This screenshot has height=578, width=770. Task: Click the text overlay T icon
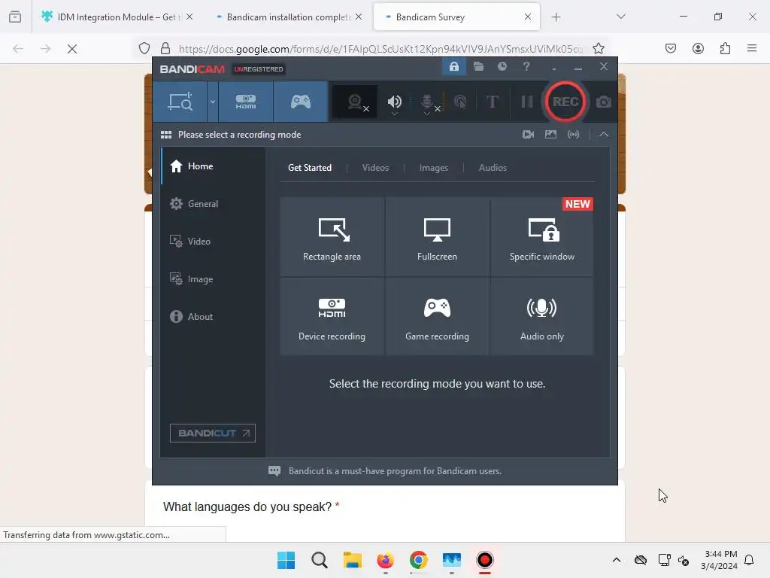pyautogui.click(x=492, y=102)
